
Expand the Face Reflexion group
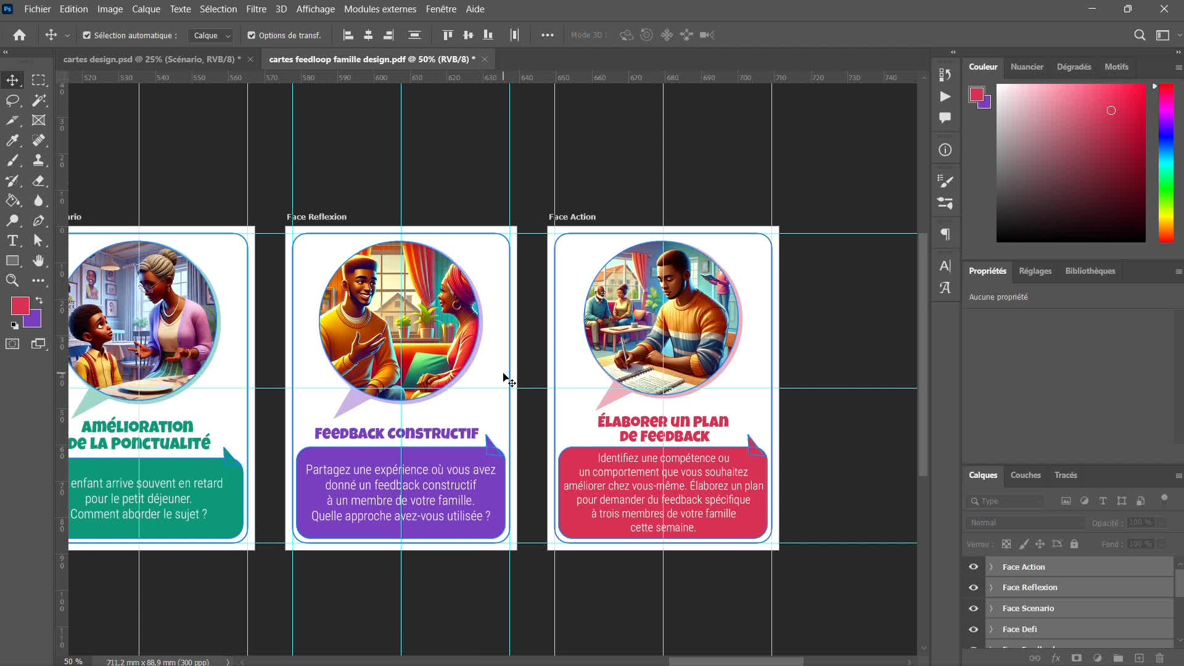click(x=991, y=587)
